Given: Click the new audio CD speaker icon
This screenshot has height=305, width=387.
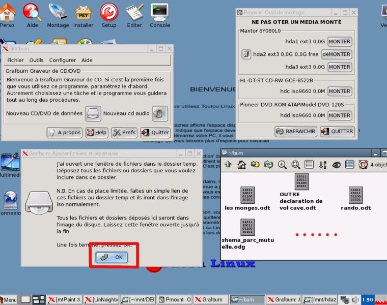Looking at the screenshot, I should coord(160,114).
